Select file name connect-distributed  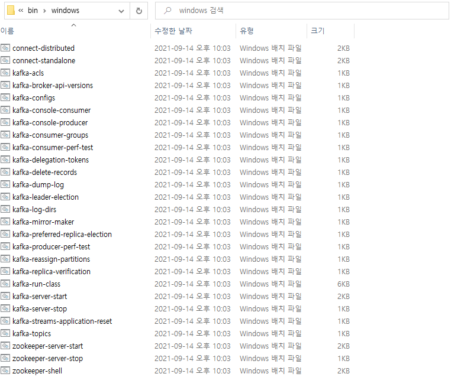[43, 48]
